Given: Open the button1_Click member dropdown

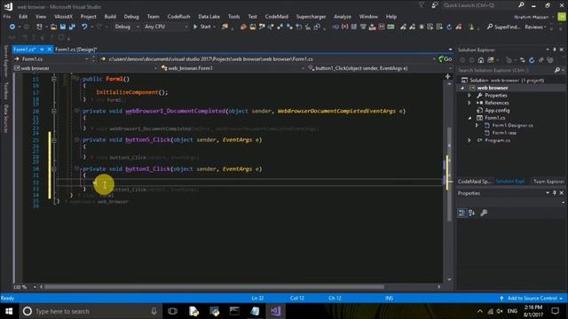Looking at the screenshot, I should [x=379, y=68].
